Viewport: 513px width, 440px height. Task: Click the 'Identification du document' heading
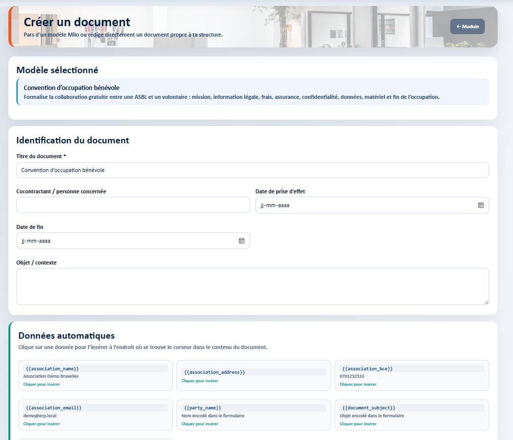point(73,140)
